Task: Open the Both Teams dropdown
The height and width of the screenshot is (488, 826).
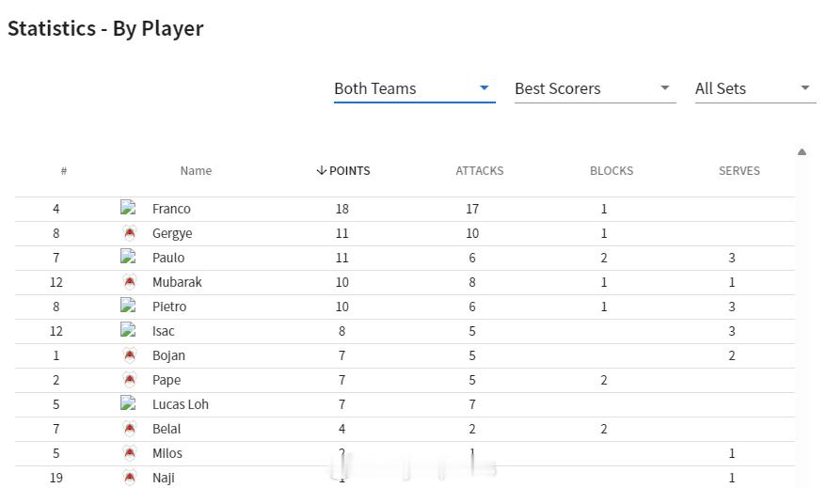Action: [x=414, y=88]
